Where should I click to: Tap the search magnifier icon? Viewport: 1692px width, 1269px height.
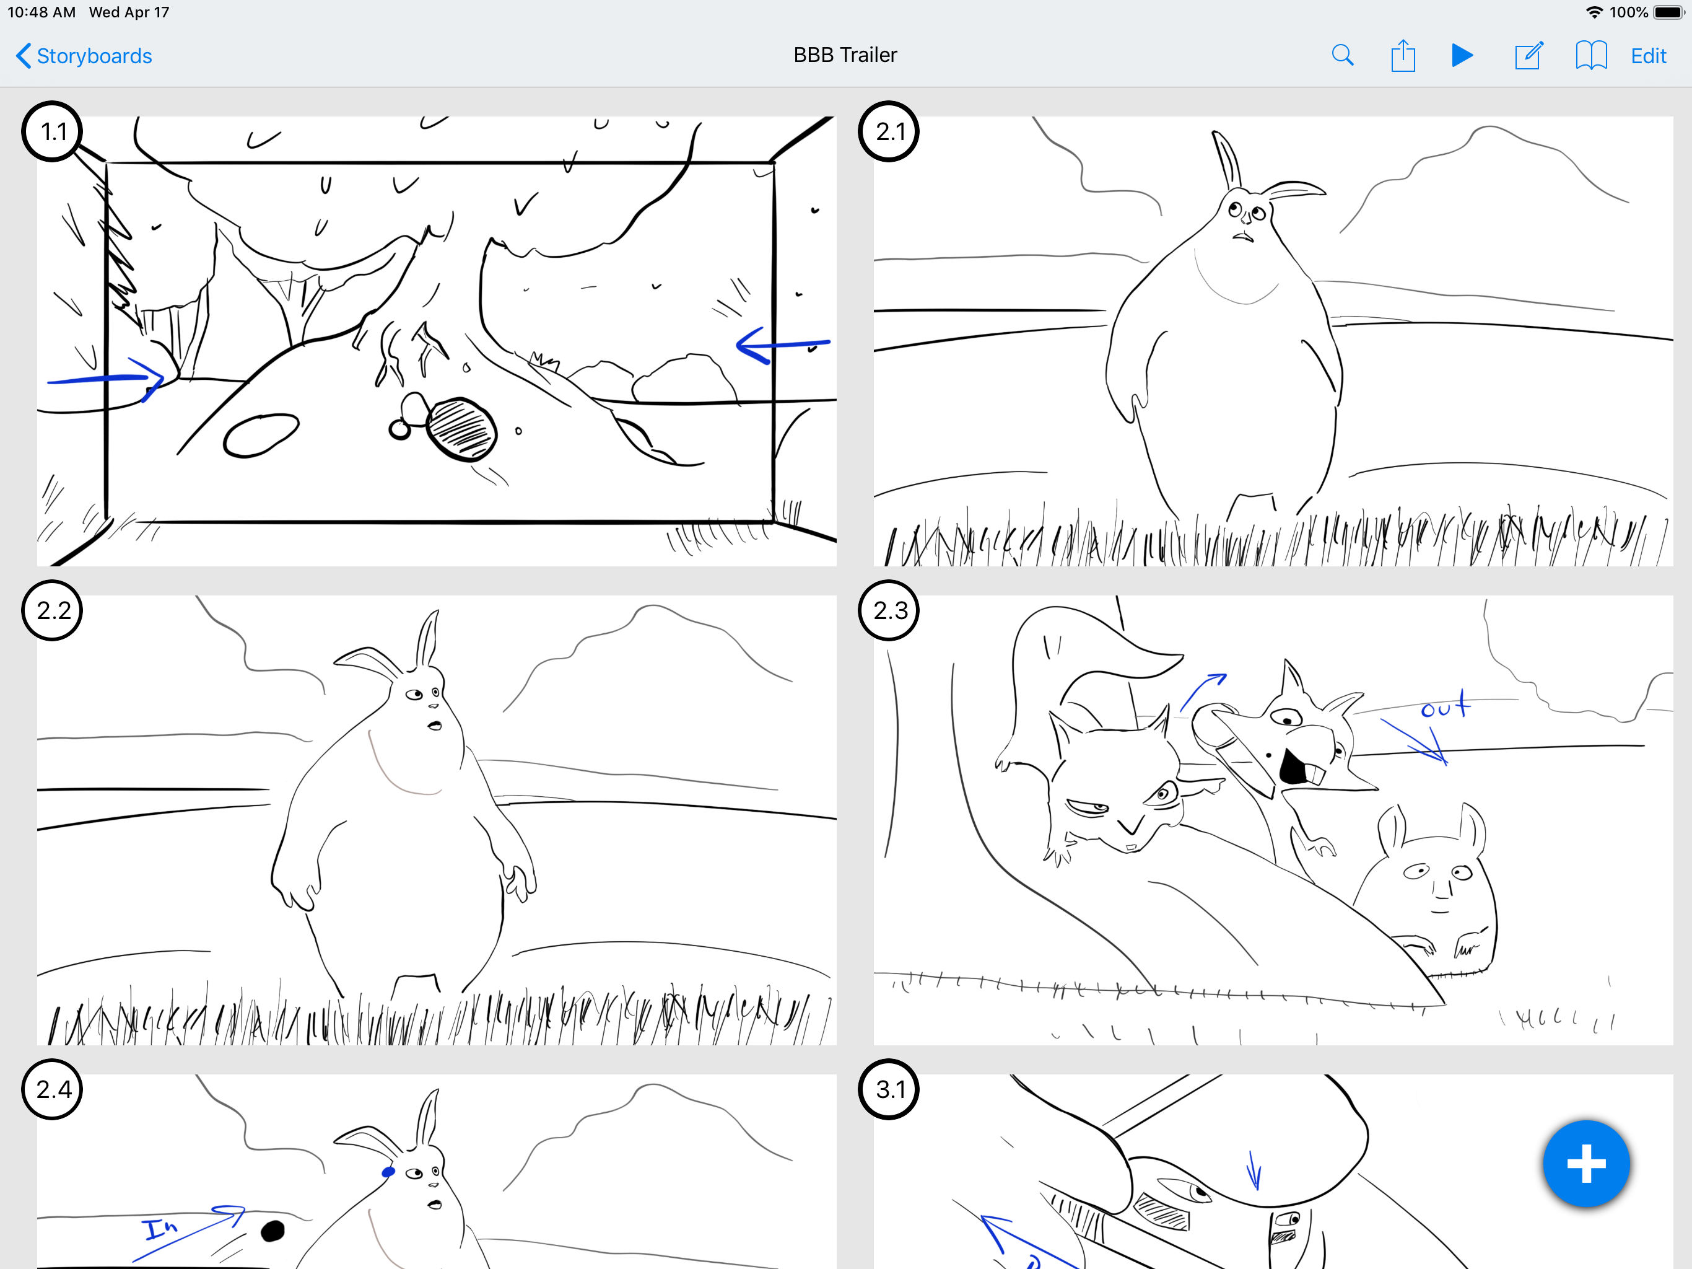[x=1341, y=56]
